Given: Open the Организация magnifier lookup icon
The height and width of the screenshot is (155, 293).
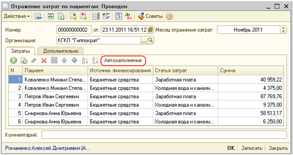Looking at the screenshot, I should click(x=151, y=41).
